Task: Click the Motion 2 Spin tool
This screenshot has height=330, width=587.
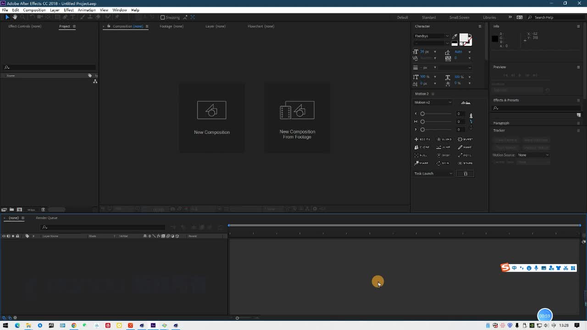Action: 443,163
